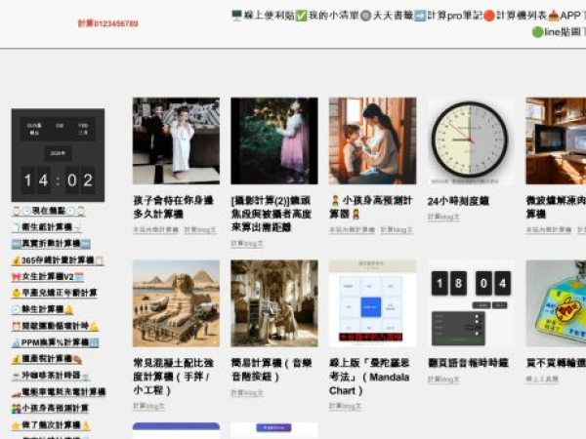Open 手沖咖啡計時器 in the sidebar list
Screen dimensions: 586x439
coord(55,376)
